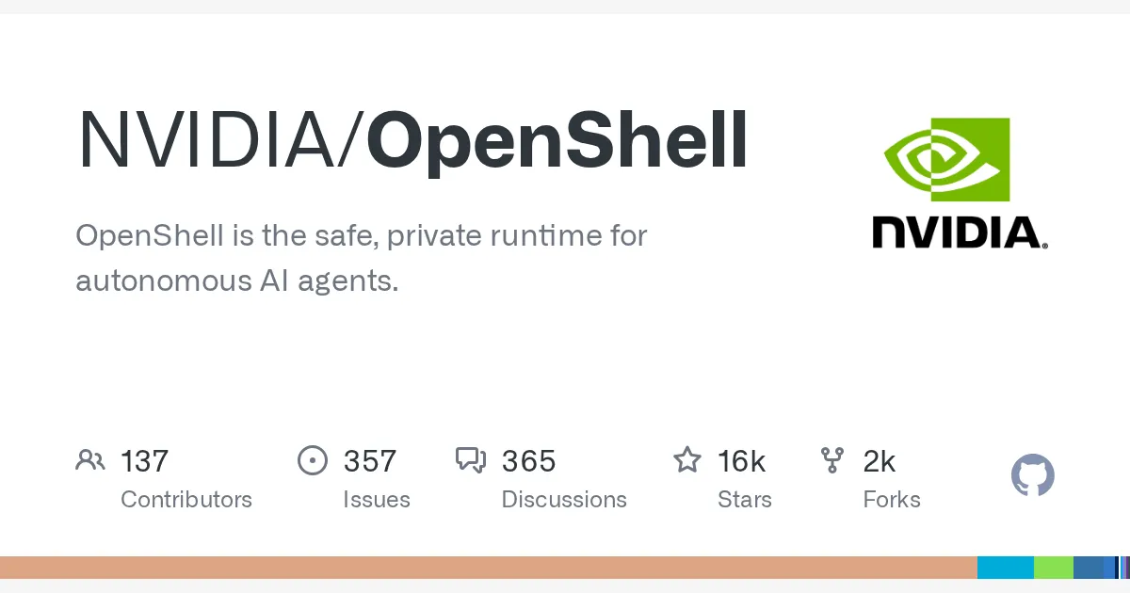Click the GitHub Octocat logo

point(1033,475)
